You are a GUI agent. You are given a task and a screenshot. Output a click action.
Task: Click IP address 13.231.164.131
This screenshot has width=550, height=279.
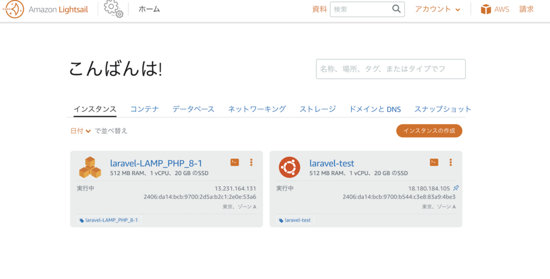click(x=235, y=188)
